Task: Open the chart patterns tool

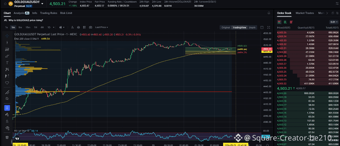Action: [7, 69]
